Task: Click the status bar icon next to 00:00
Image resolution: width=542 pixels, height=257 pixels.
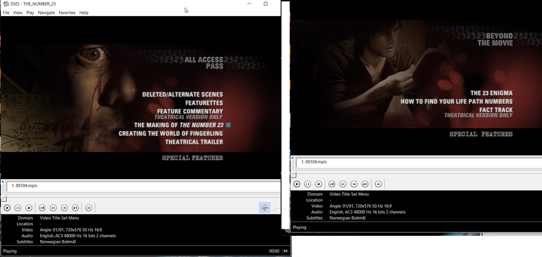Action: pyautogui.click(x=285, y=251)
